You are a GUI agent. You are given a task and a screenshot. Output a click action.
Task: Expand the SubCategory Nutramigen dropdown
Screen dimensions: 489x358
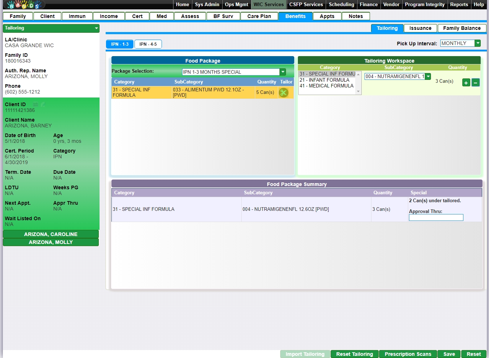click(x=428, y=76)
